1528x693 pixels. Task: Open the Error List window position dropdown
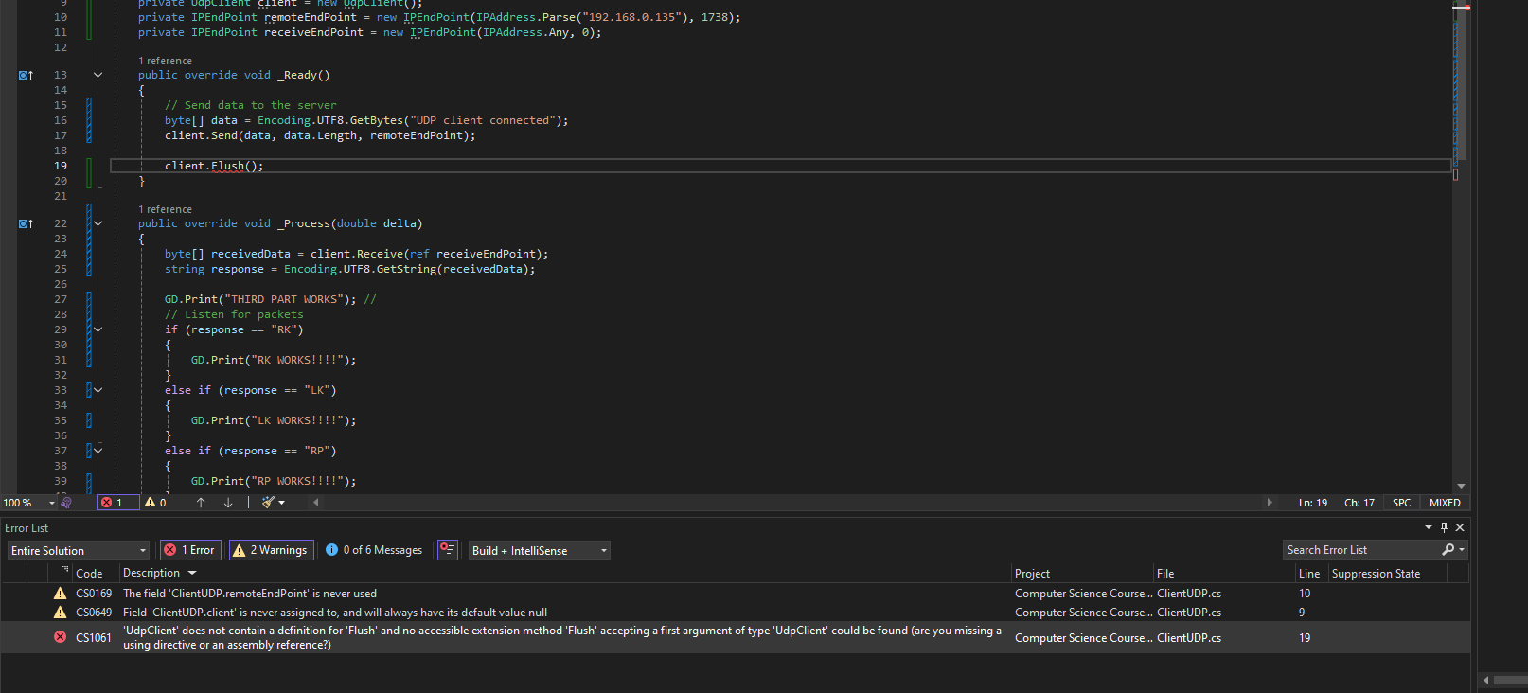pos(1429,527)
